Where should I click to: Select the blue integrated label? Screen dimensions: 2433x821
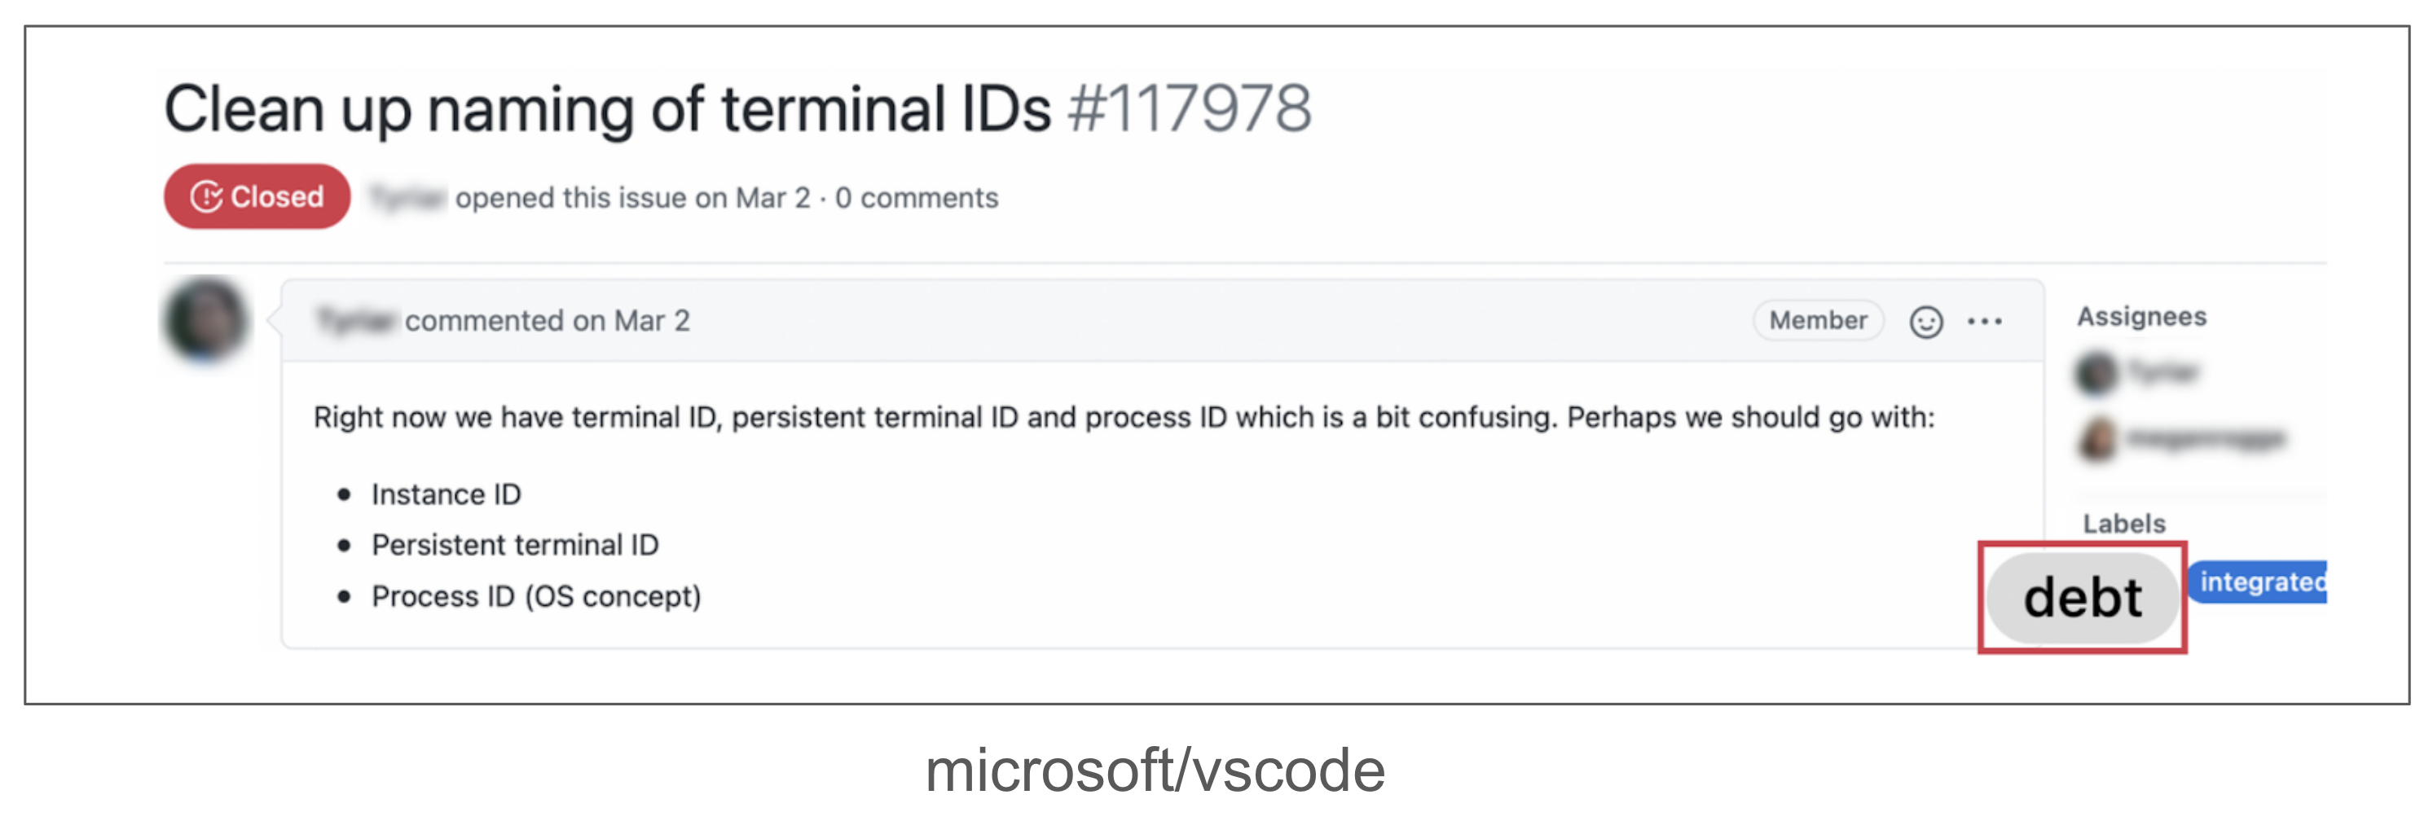[2260, 582]
